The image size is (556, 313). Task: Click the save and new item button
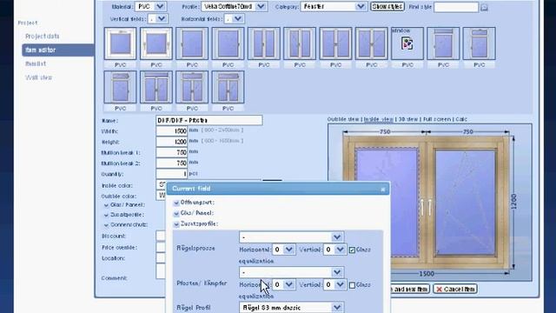coord(410,290)
